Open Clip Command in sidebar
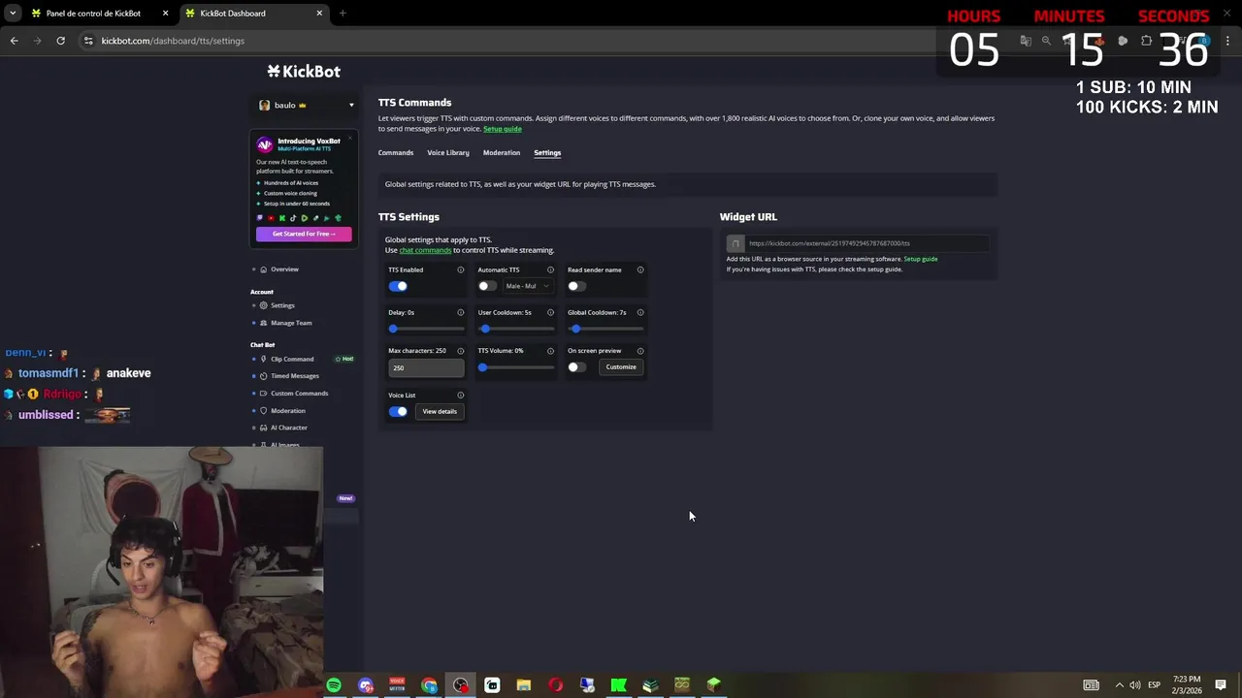 (x=292, y=359)
